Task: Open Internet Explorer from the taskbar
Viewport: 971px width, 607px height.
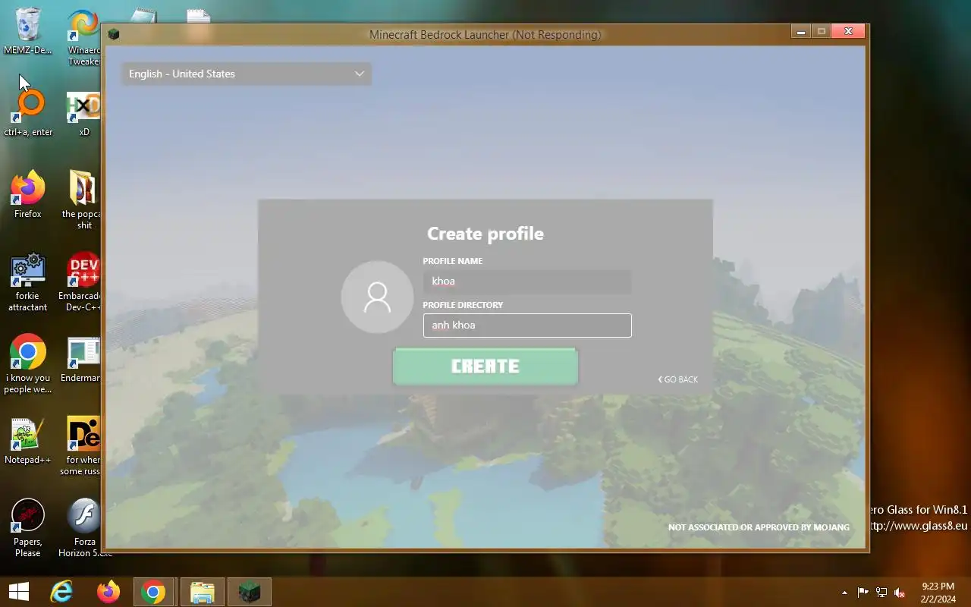Action: 61,592
